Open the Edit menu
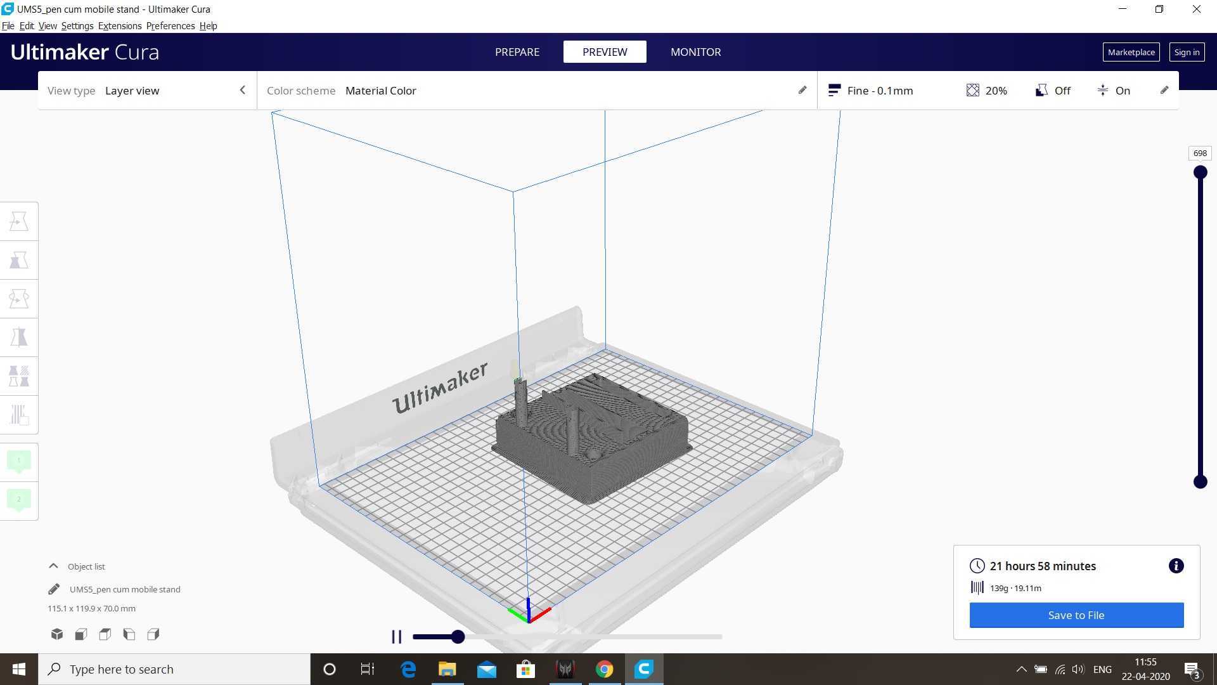1217x685 pixels. pyautogui.click(x=27, y=26)
